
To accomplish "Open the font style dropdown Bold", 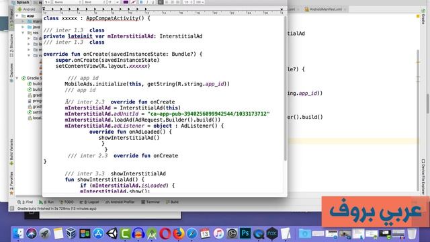I will (x=95, y=2).
